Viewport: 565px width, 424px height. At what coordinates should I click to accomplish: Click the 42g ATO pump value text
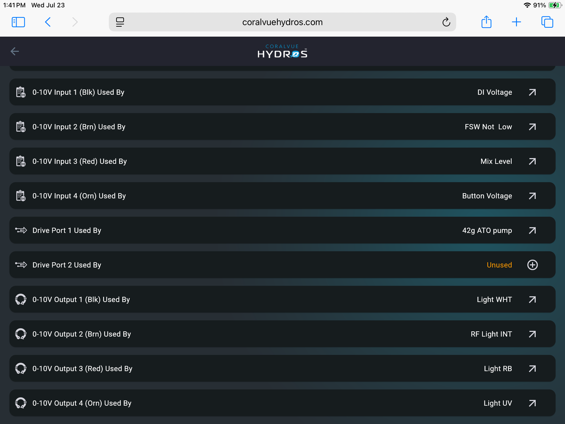pos(487,230)
